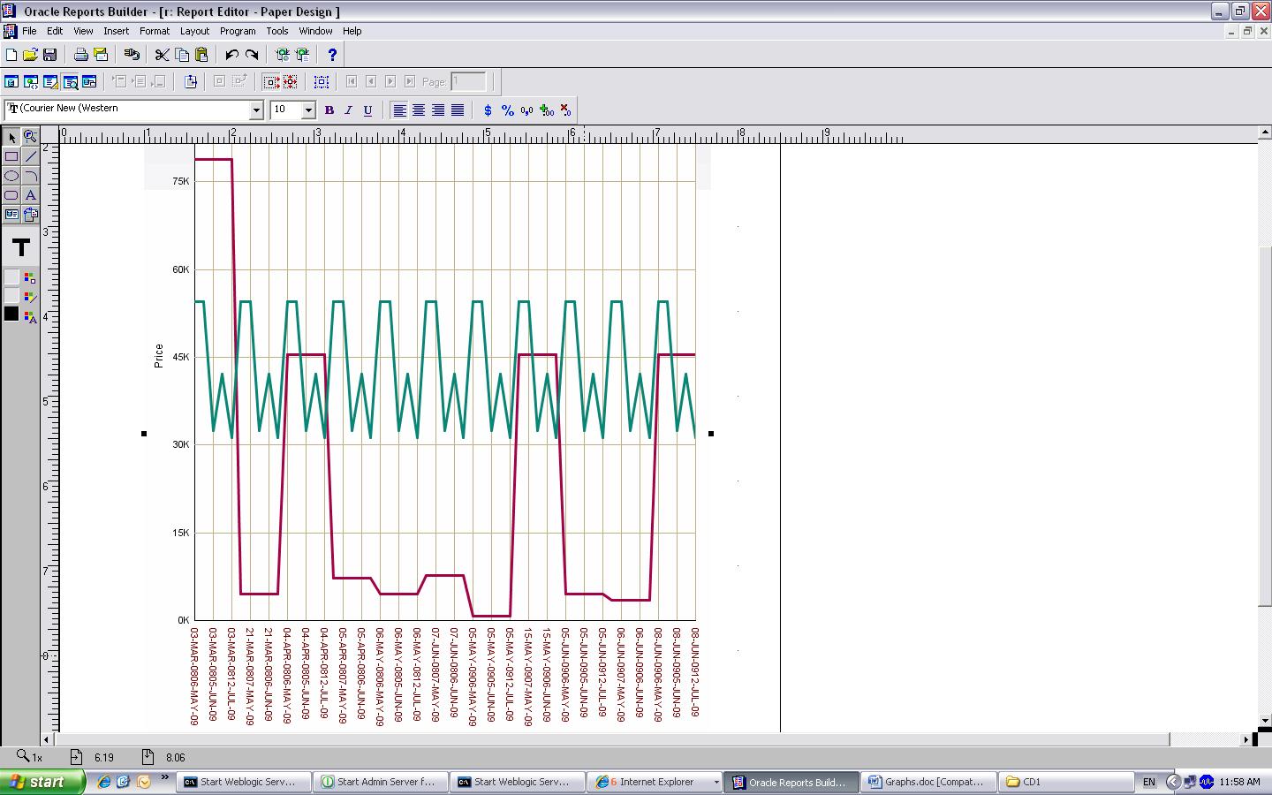Click the Save disk icon
Viewport: 1272px width, 795px height.
(50, 55)
